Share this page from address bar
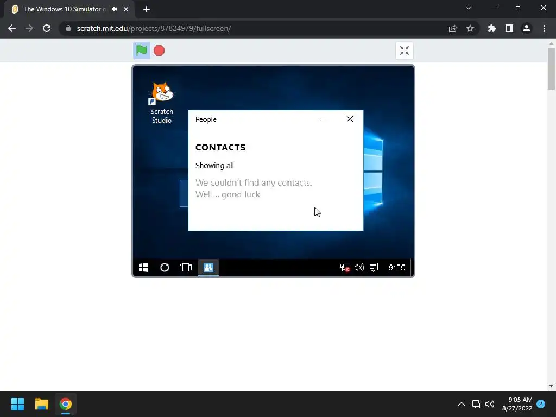 453,28
